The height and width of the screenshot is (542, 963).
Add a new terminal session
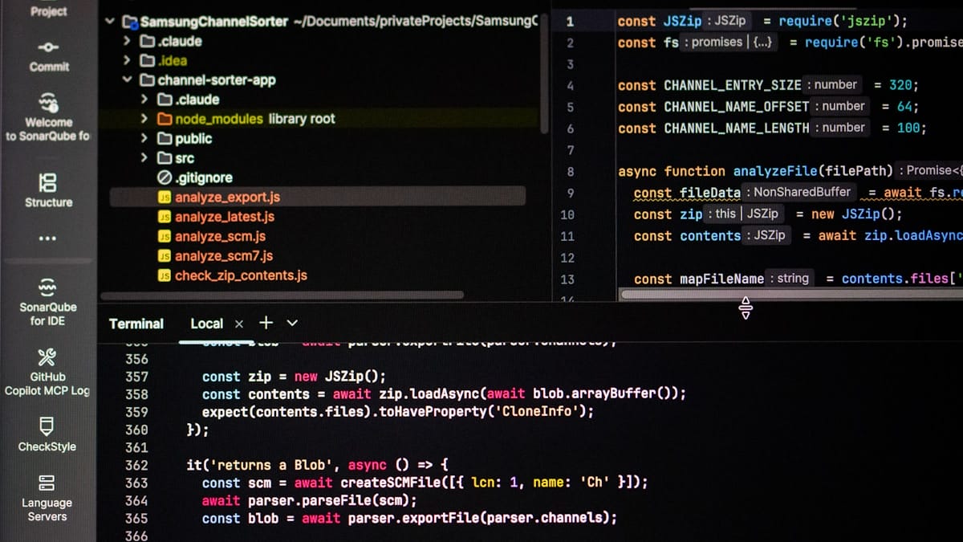pyautogui.click(x=266, y=323)
